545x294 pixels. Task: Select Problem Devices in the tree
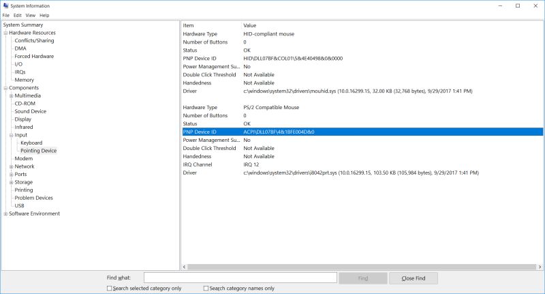33,198
